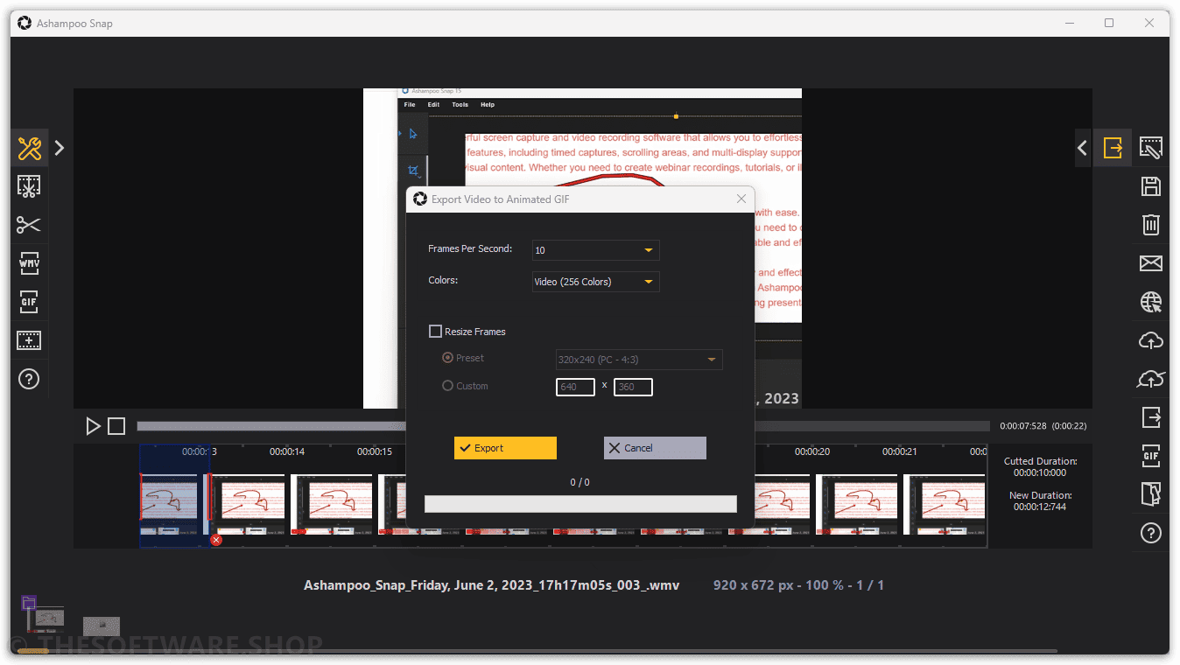Choose the scissors cut tool
Image resolution: width=1180 pixels, height=665 pixels.
(x=29, y=225)
